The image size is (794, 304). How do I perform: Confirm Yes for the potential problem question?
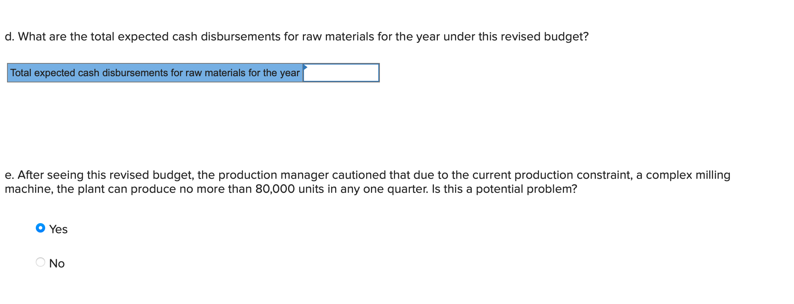click(x=41, y=228)
